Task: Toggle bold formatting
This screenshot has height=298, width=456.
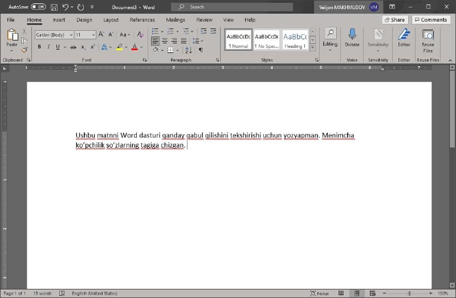Action: point(39,47)
